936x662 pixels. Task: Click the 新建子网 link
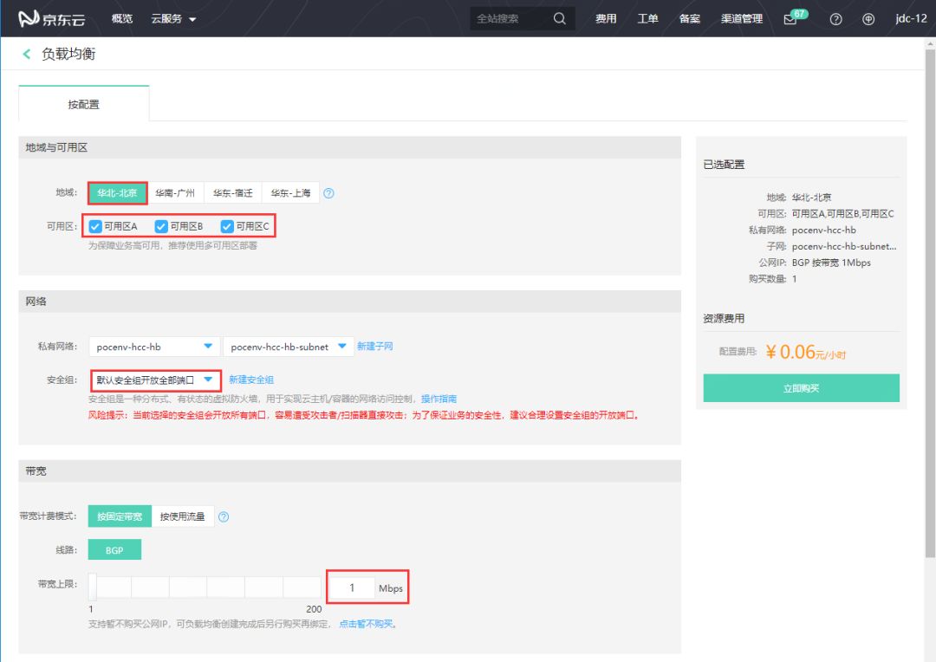coord(375,347)
